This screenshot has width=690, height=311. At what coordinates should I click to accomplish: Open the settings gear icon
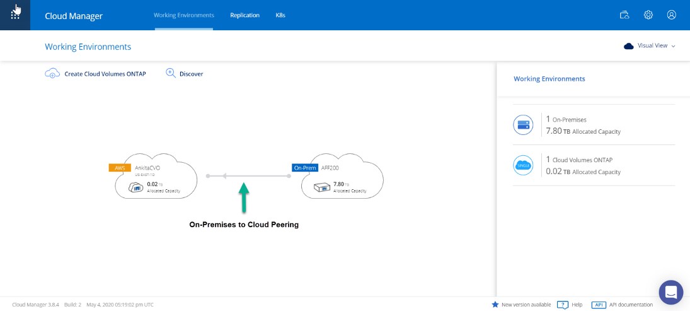click(x=648, y=15)
